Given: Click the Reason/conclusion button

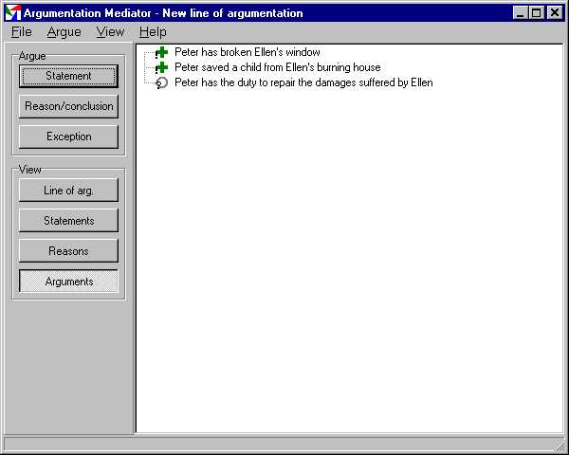Looking at the screenshot, I should click(x=68, y=106).
